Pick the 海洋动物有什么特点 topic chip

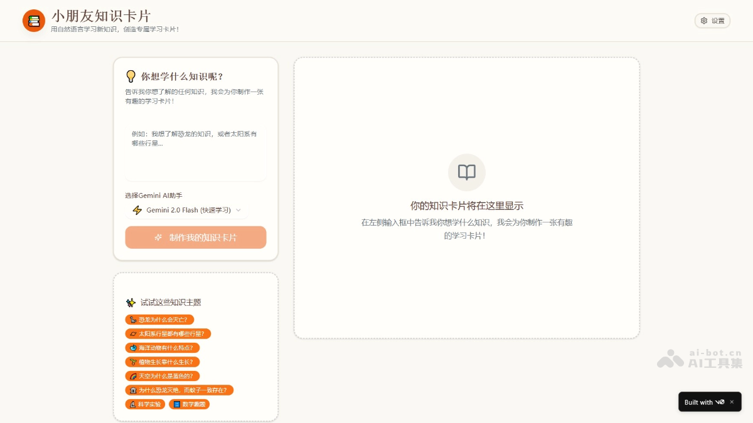click(163, 348)
